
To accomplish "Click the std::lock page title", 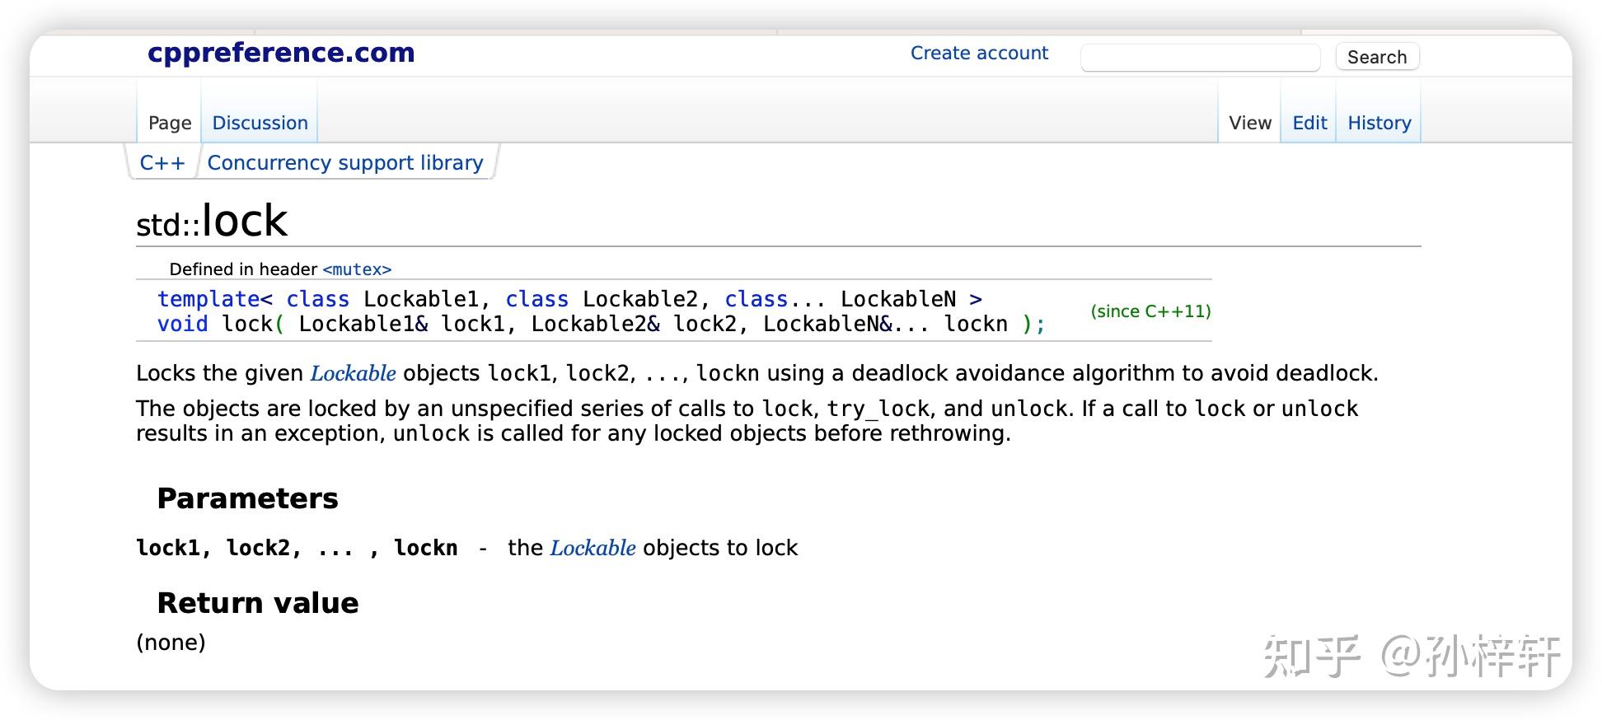I will coord(212,222).
